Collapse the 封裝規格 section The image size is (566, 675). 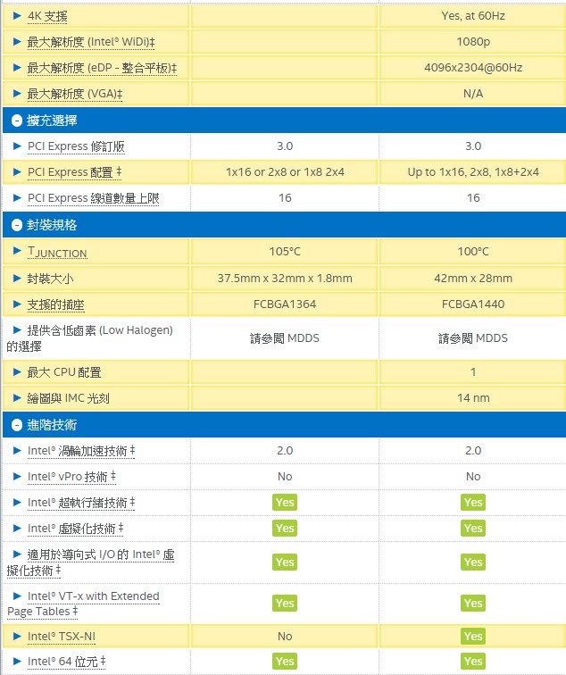pyautogui.click(x=17, y=225)
